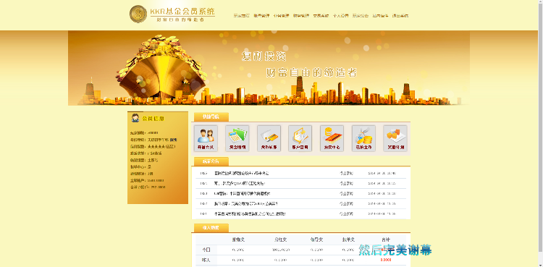Click the KKR gold coin logo
Screen dimensions: 543x267
click(x=138, y=14)
